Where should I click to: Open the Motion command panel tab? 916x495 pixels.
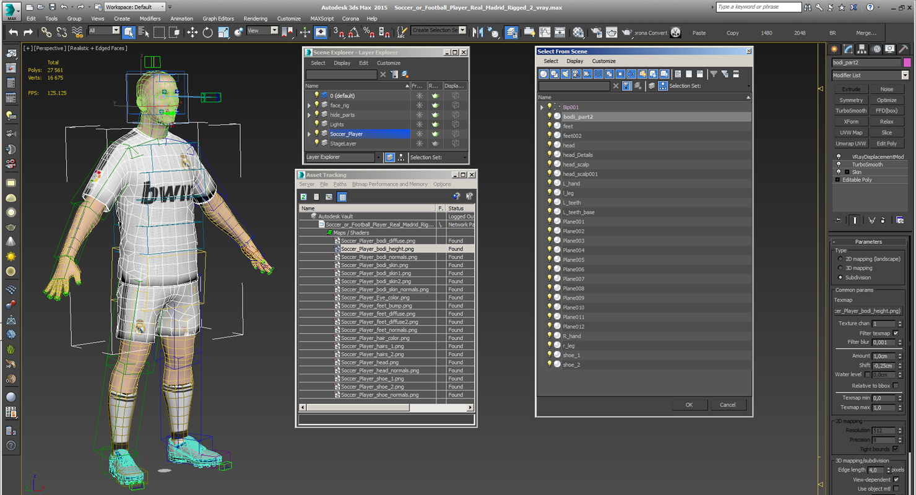(876, 49)
